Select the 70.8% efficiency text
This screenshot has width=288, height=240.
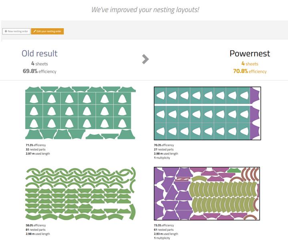pyautogui.click(x=250, y=71)
